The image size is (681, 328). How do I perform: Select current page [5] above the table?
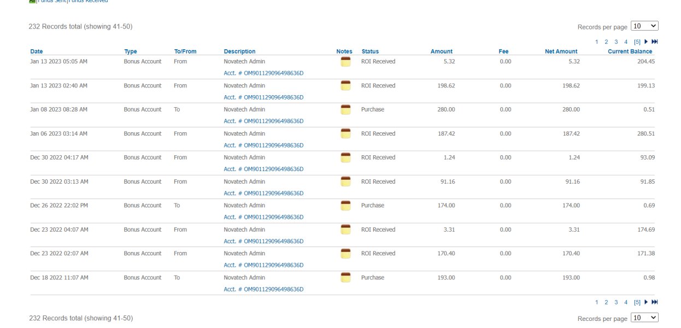(637, 42)
